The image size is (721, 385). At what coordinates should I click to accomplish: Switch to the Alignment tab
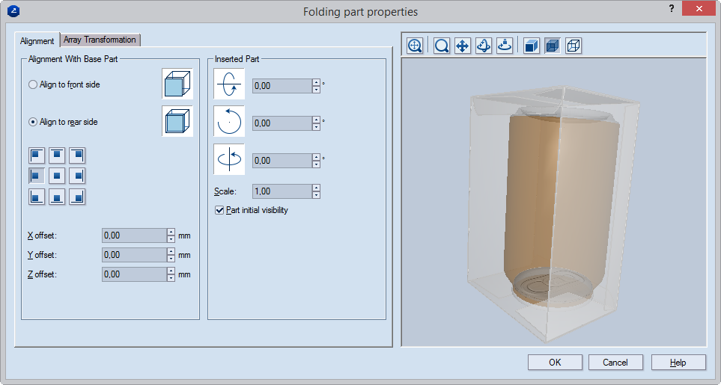[x=37, y=40]
